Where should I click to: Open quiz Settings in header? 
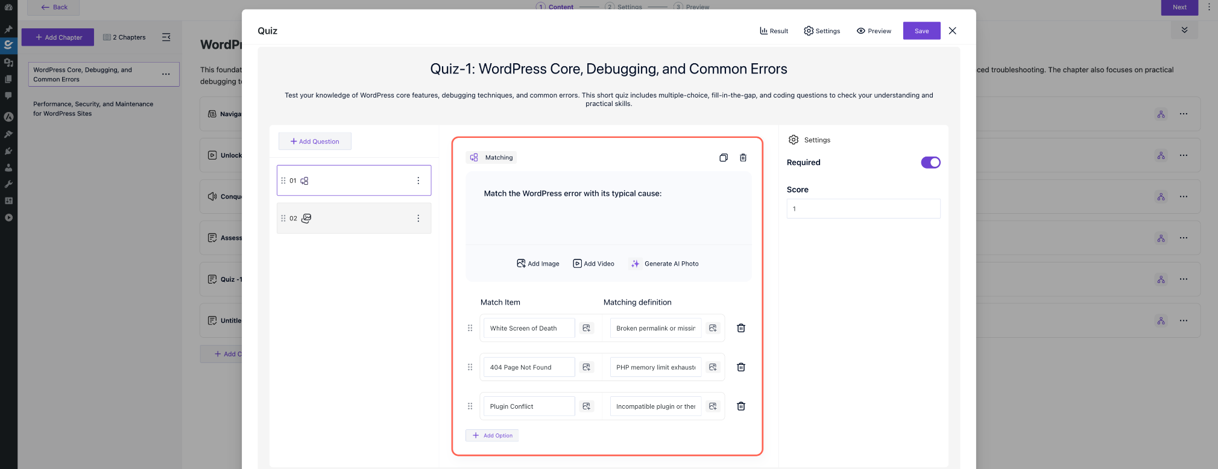822,31
